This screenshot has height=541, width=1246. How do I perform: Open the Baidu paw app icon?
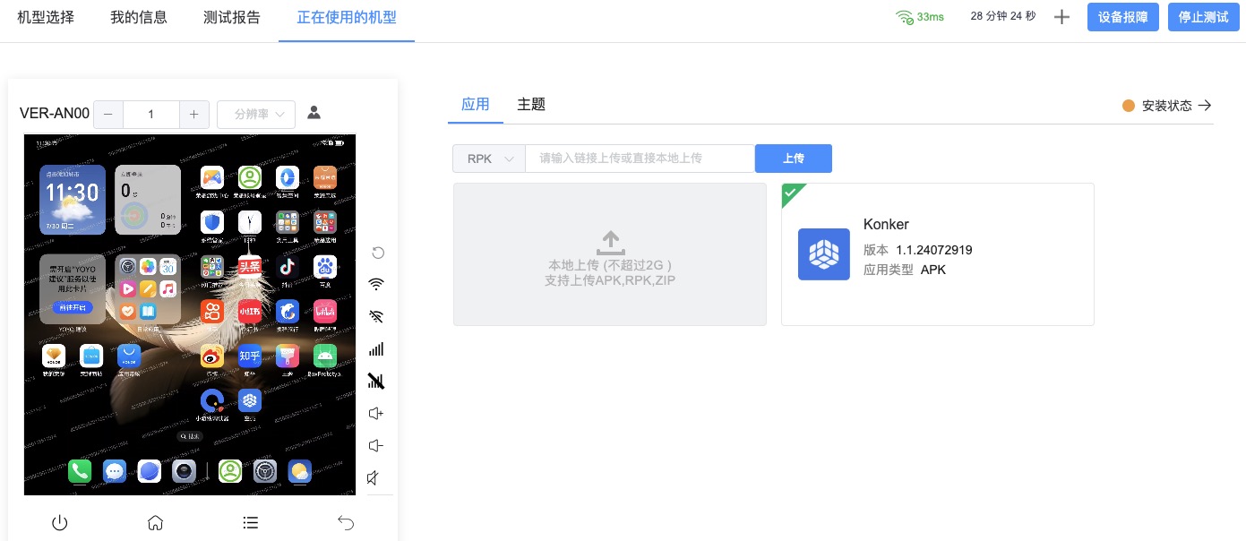pos(324,268)
